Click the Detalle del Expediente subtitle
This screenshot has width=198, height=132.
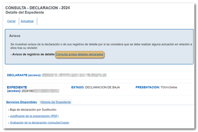click(25, 12)
